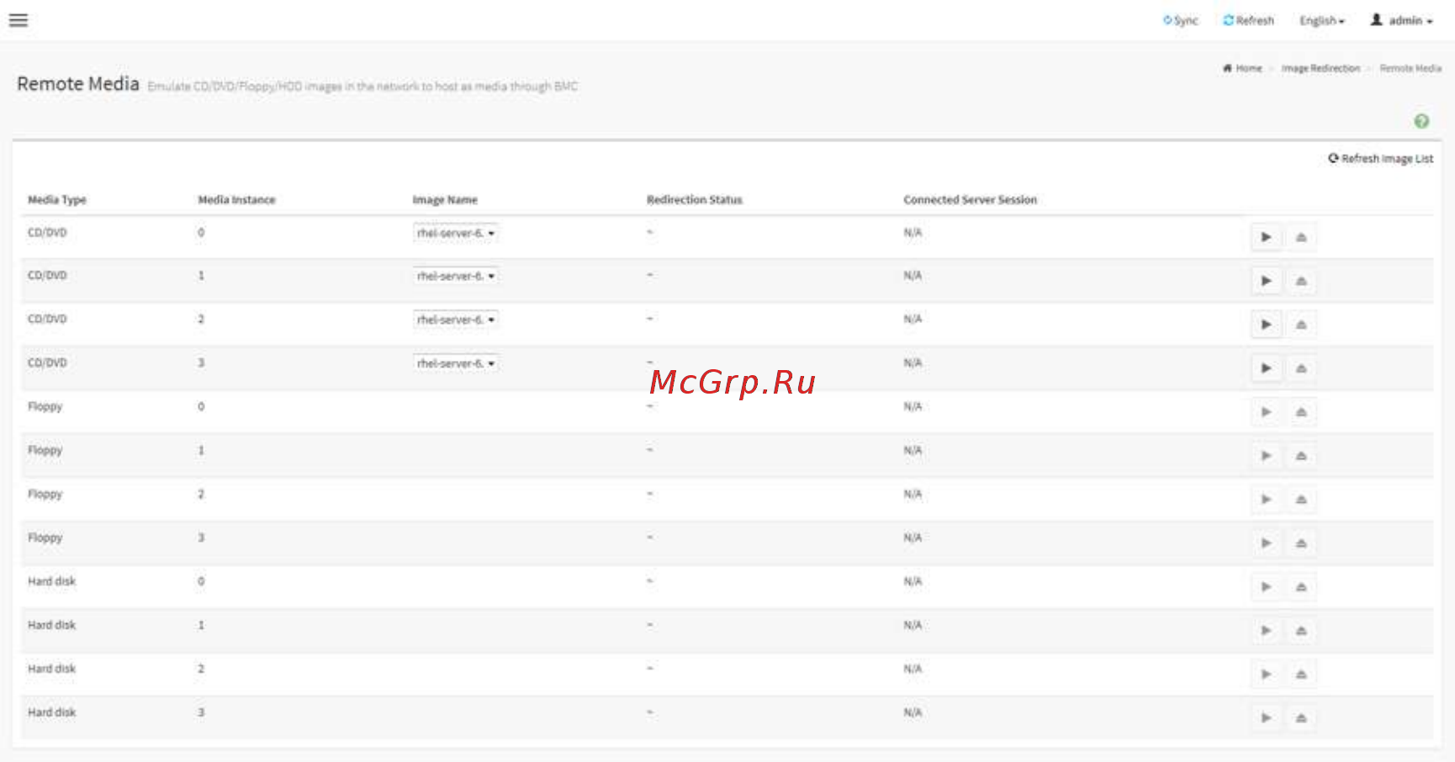
Task: Start redirection for CD/DVD instance 2
Action: (x=1266, y=325)
